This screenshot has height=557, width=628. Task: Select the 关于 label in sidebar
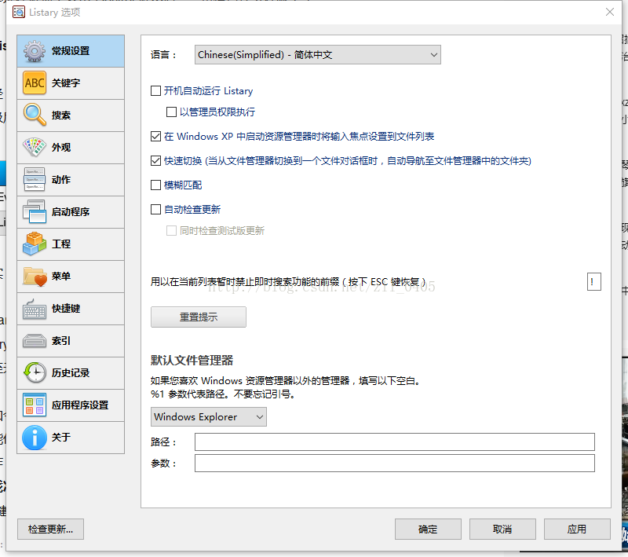click(61, 437)
